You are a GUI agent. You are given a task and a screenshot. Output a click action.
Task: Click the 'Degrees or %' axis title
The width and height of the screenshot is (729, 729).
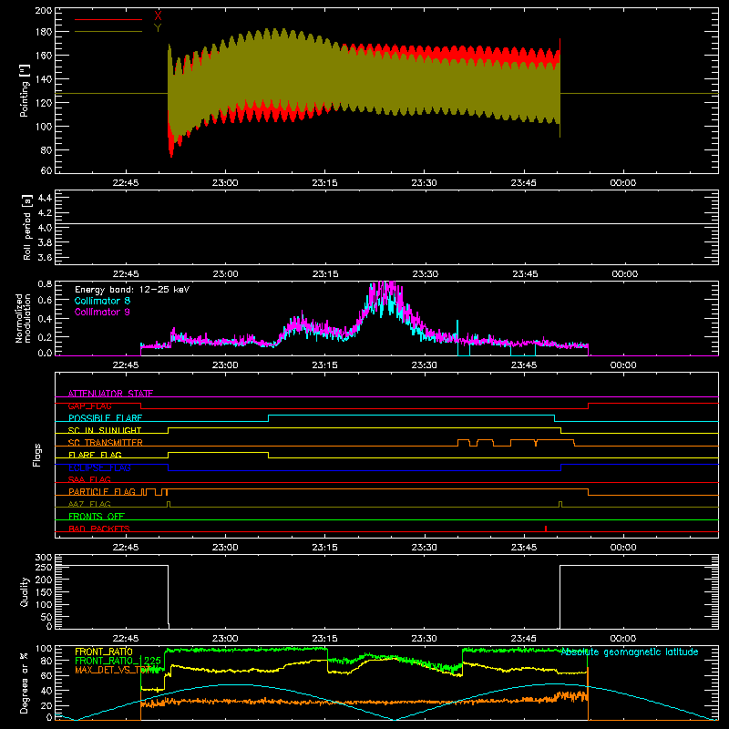[25, 683]
